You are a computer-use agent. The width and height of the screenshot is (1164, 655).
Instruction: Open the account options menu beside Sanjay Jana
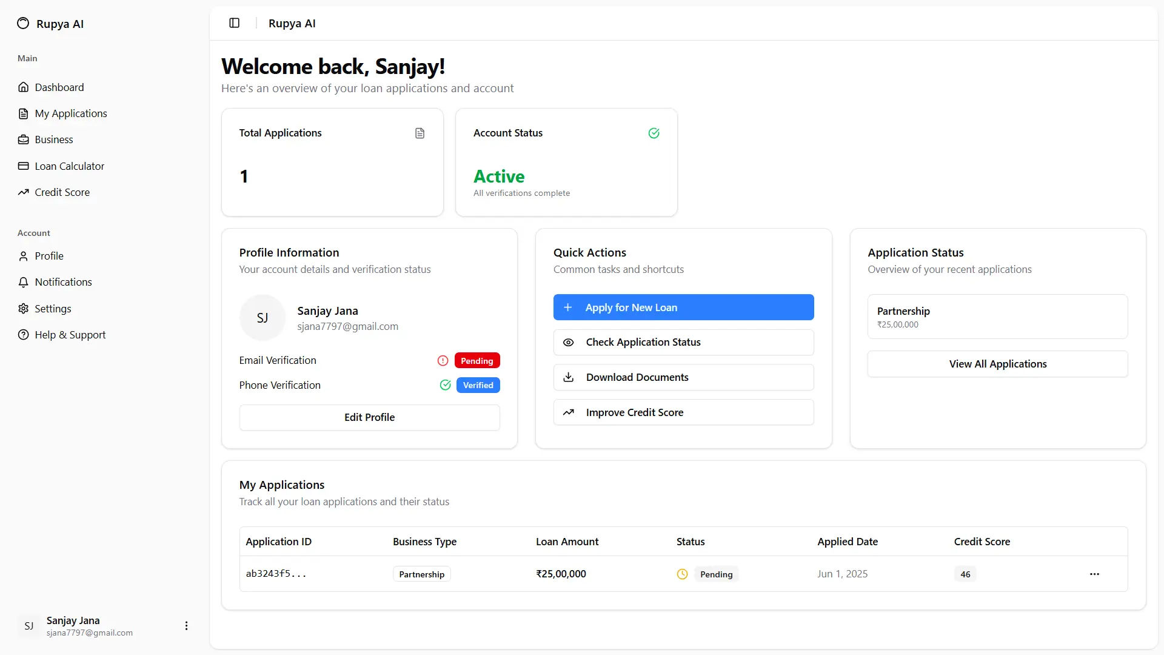pos(186,625)
